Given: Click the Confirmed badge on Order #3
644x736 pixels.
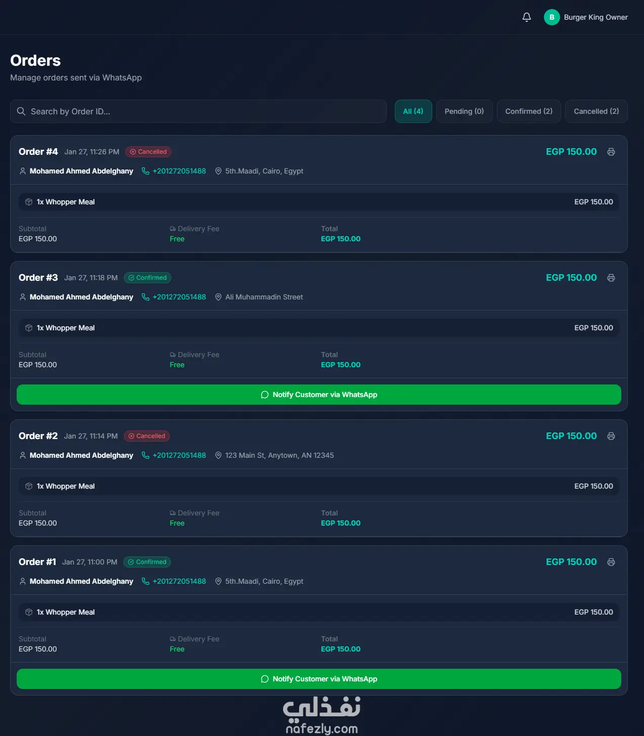Looking at the screenshot, I should [x=148, y=278].
